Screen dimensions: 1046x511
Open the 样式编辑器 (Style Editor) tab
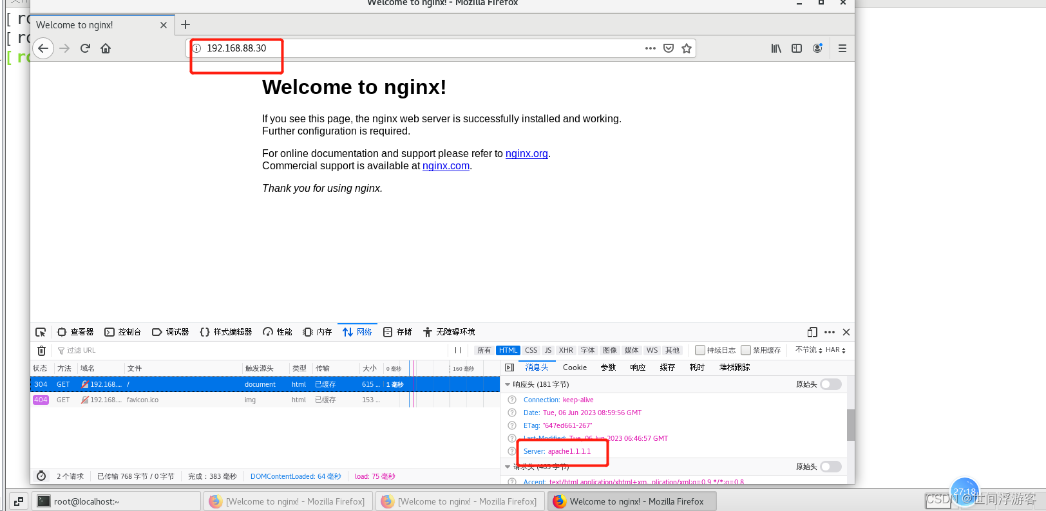(226, 332)
